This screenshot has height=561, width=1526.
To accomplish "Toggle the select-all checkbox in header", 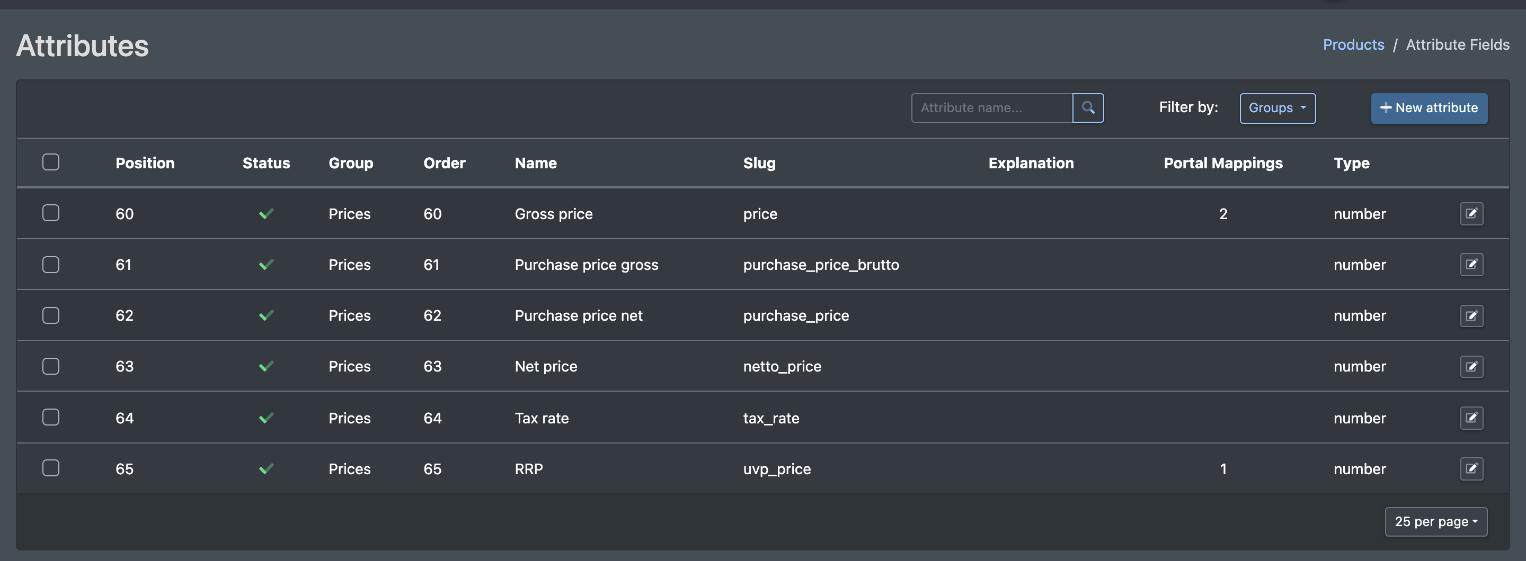I will coord(51,162).
